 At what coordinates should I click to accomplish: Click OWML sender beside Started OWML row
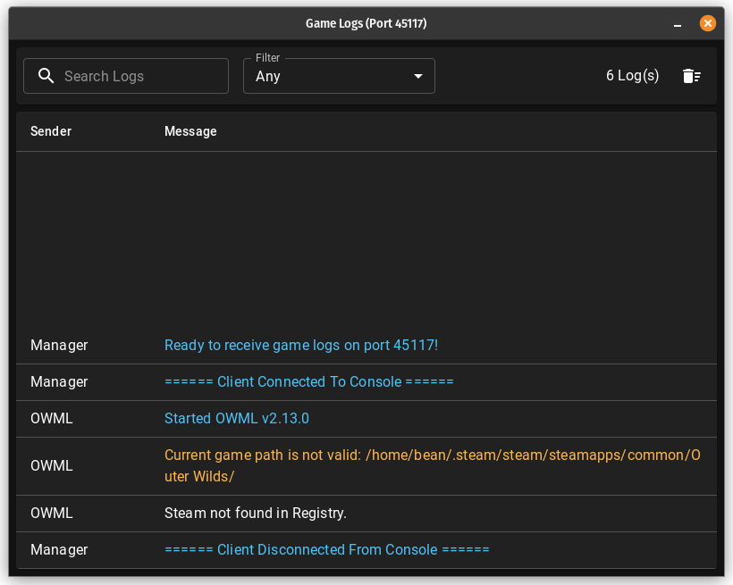[52, 418]
